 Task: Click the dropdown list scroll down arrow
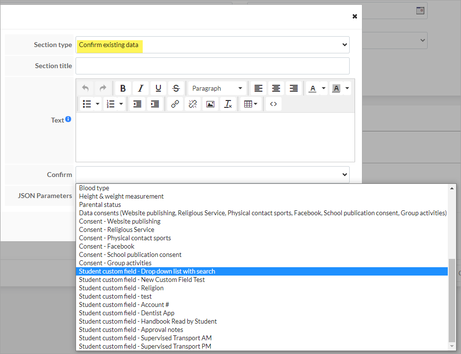(452, 346)
